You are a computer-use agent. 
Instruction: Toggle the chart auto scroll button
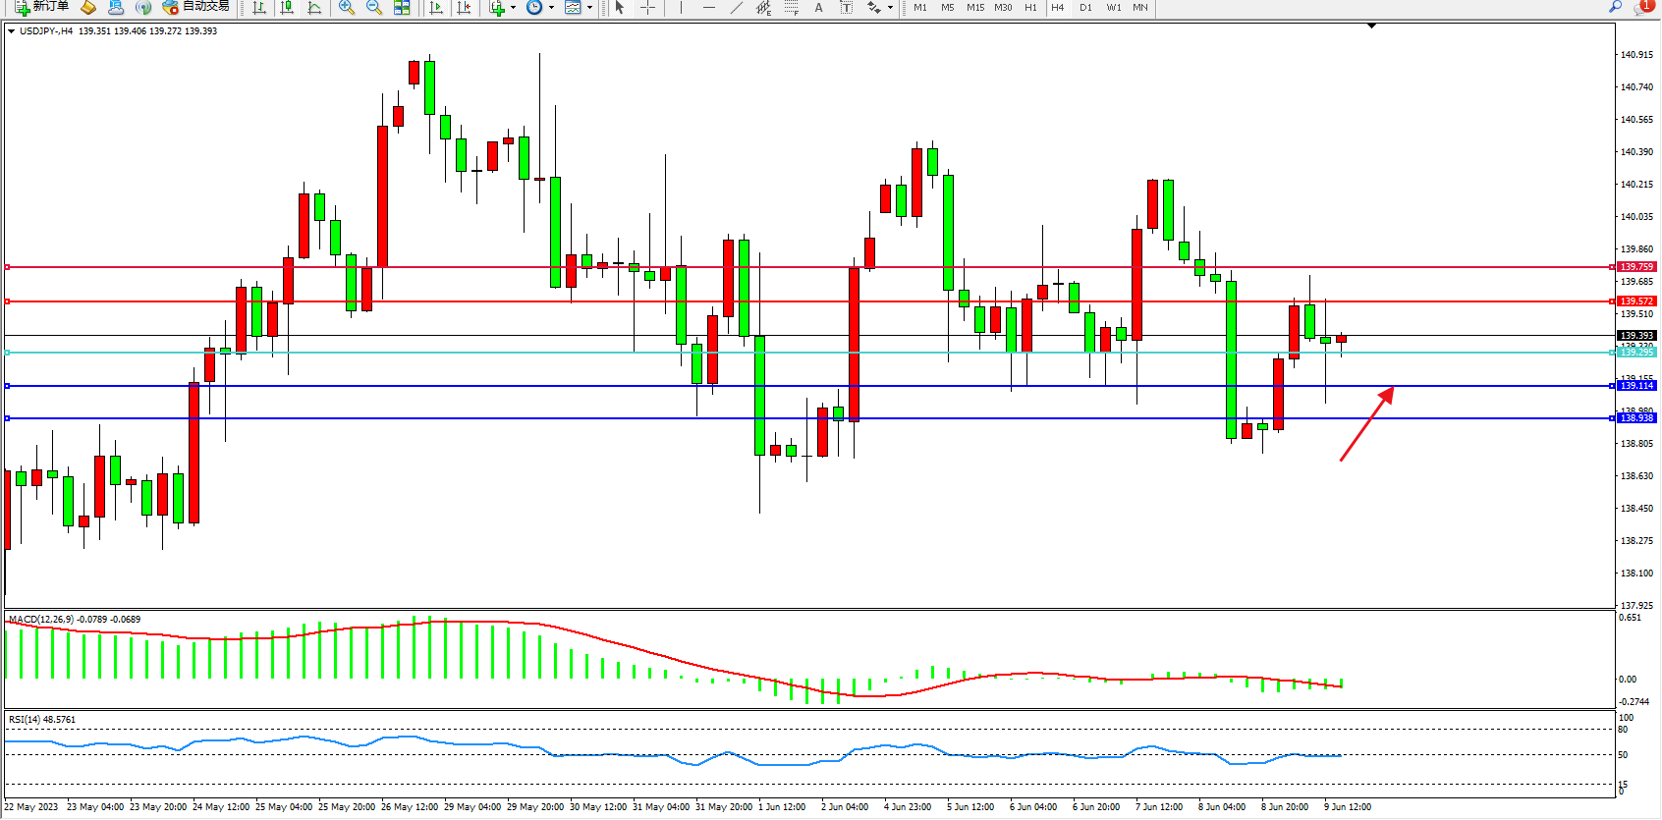pyautogui.click(x=437, y=7)
